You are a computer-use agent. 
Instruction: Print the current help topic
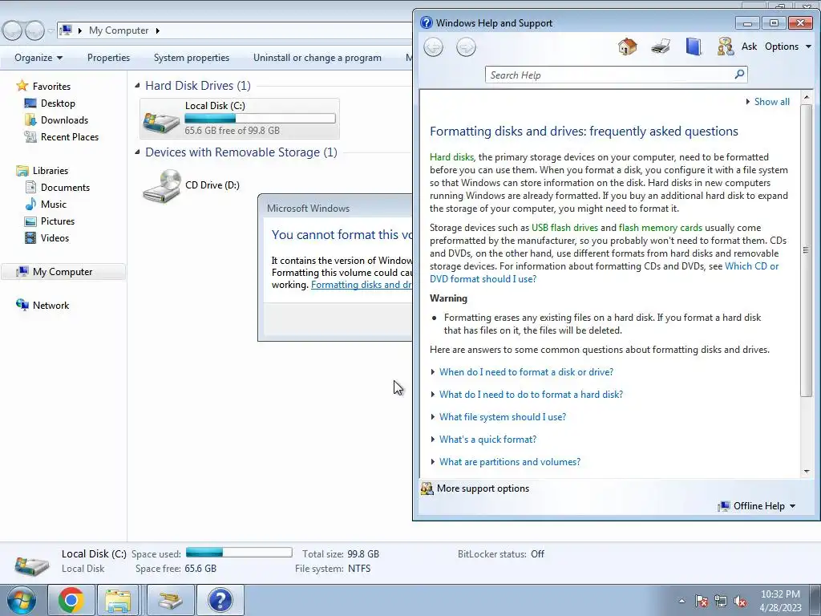pos(661,47)
